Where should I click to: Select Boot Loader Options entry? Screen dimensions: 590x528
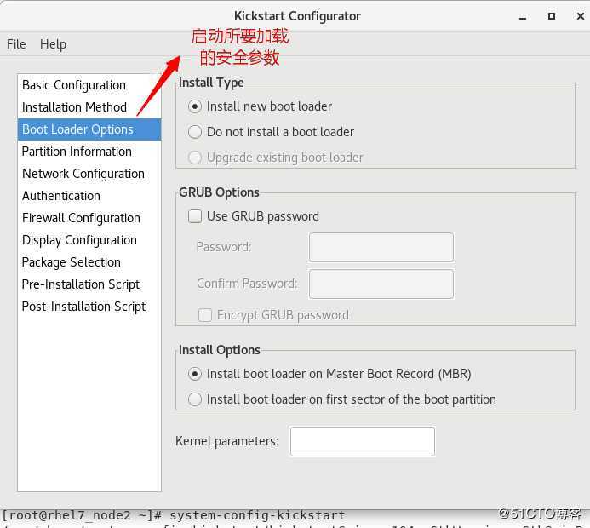[89, 129]
